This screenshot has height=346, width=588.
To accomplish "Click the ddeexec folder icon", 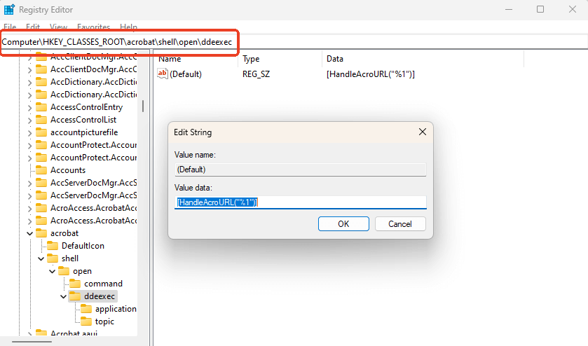I will 74,296.
